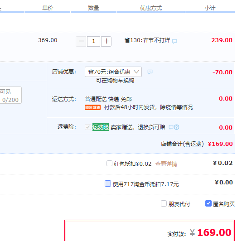This screenshot has width=242, height=241.
Task: Click the 单价 column header
Action: (x=48, y=8)
